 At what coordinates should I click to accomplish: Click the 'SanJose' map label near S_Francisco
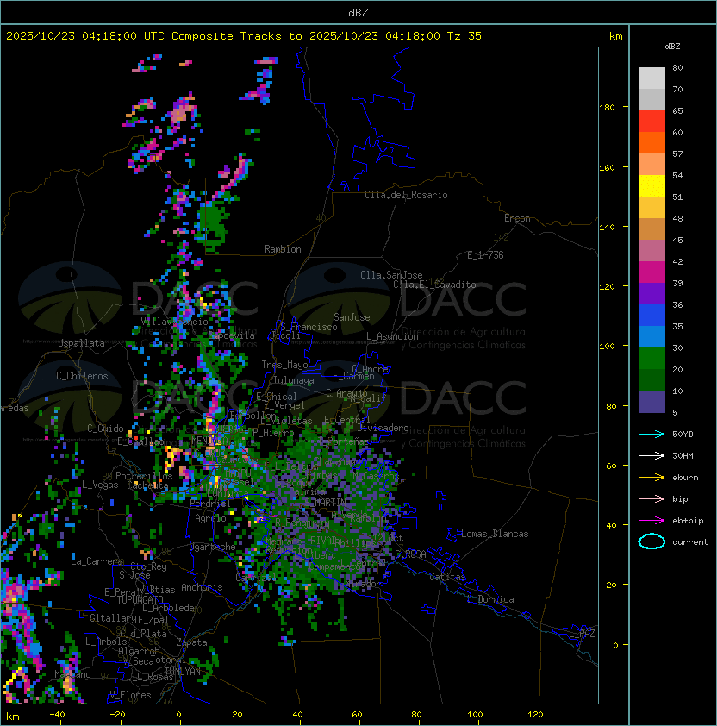(x=352, y=317)
